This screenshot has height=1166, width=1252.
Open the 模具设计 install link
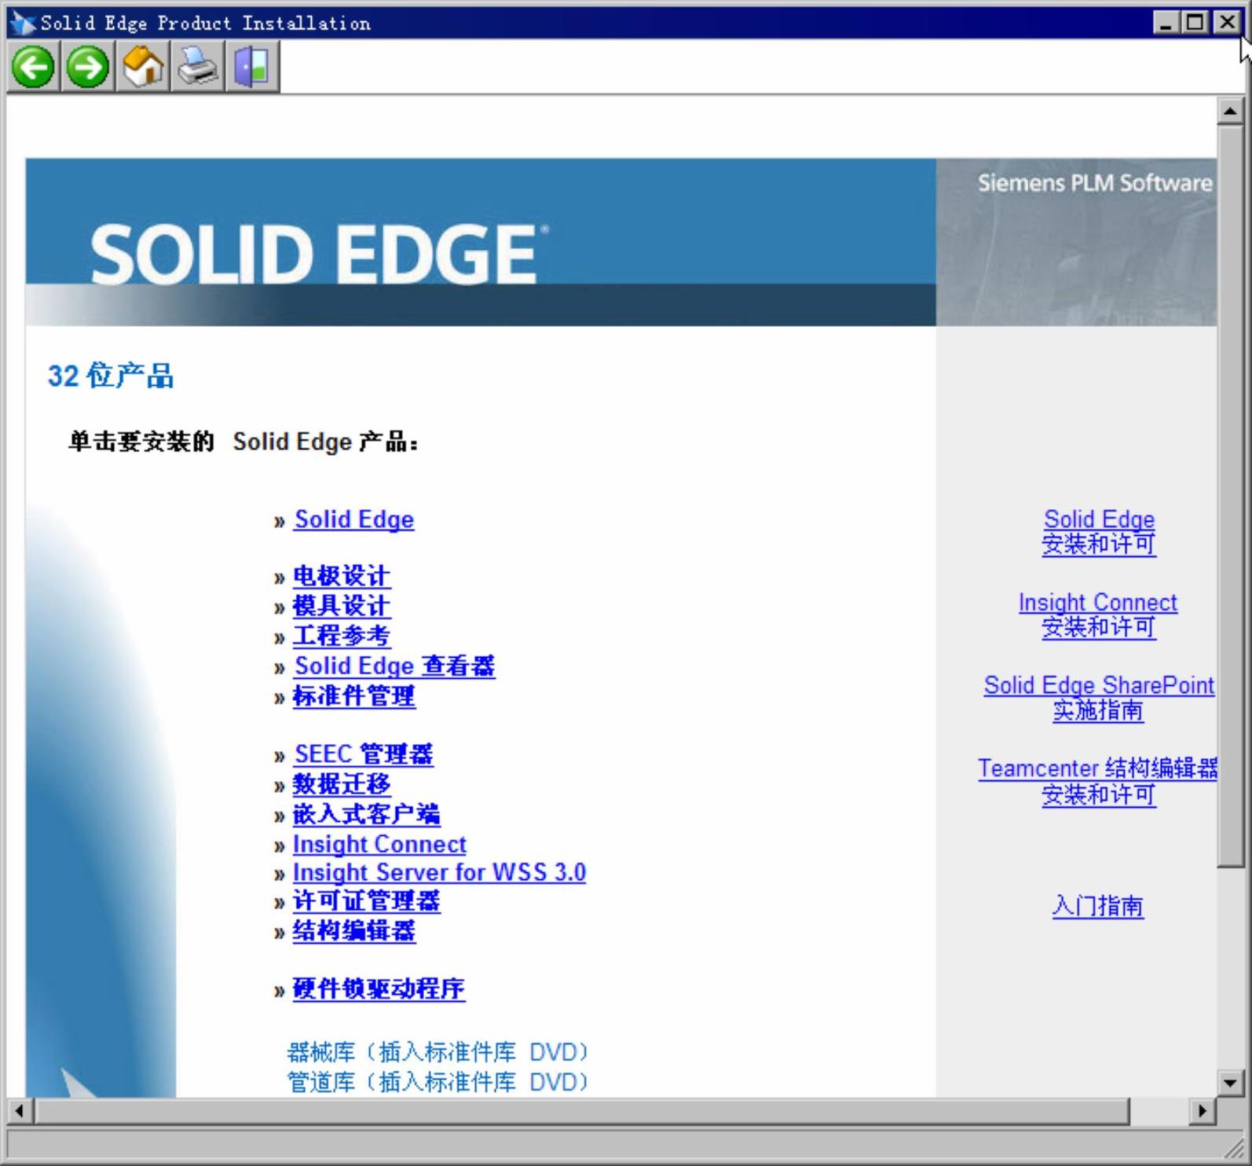tap(342, 606)
